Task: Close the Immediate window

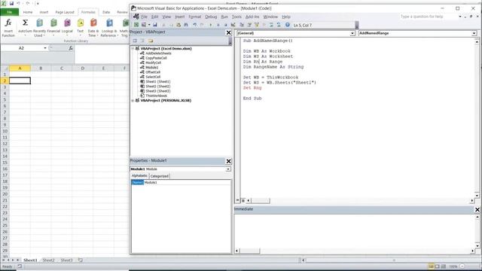Action: [477, 209]
